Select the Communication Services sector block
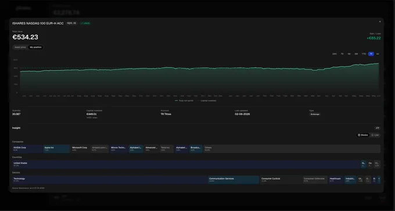This screenshot has width=395, height=211. pyautogui.click(x=234, y=180)
